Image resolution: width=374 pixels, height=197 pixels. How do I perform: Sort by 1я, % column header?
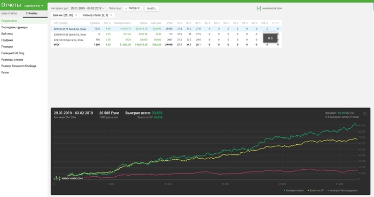click(x=179, y=23)
